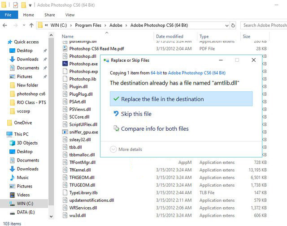Click the Search Adobe Photoshop field

click(x=264, y=26)
